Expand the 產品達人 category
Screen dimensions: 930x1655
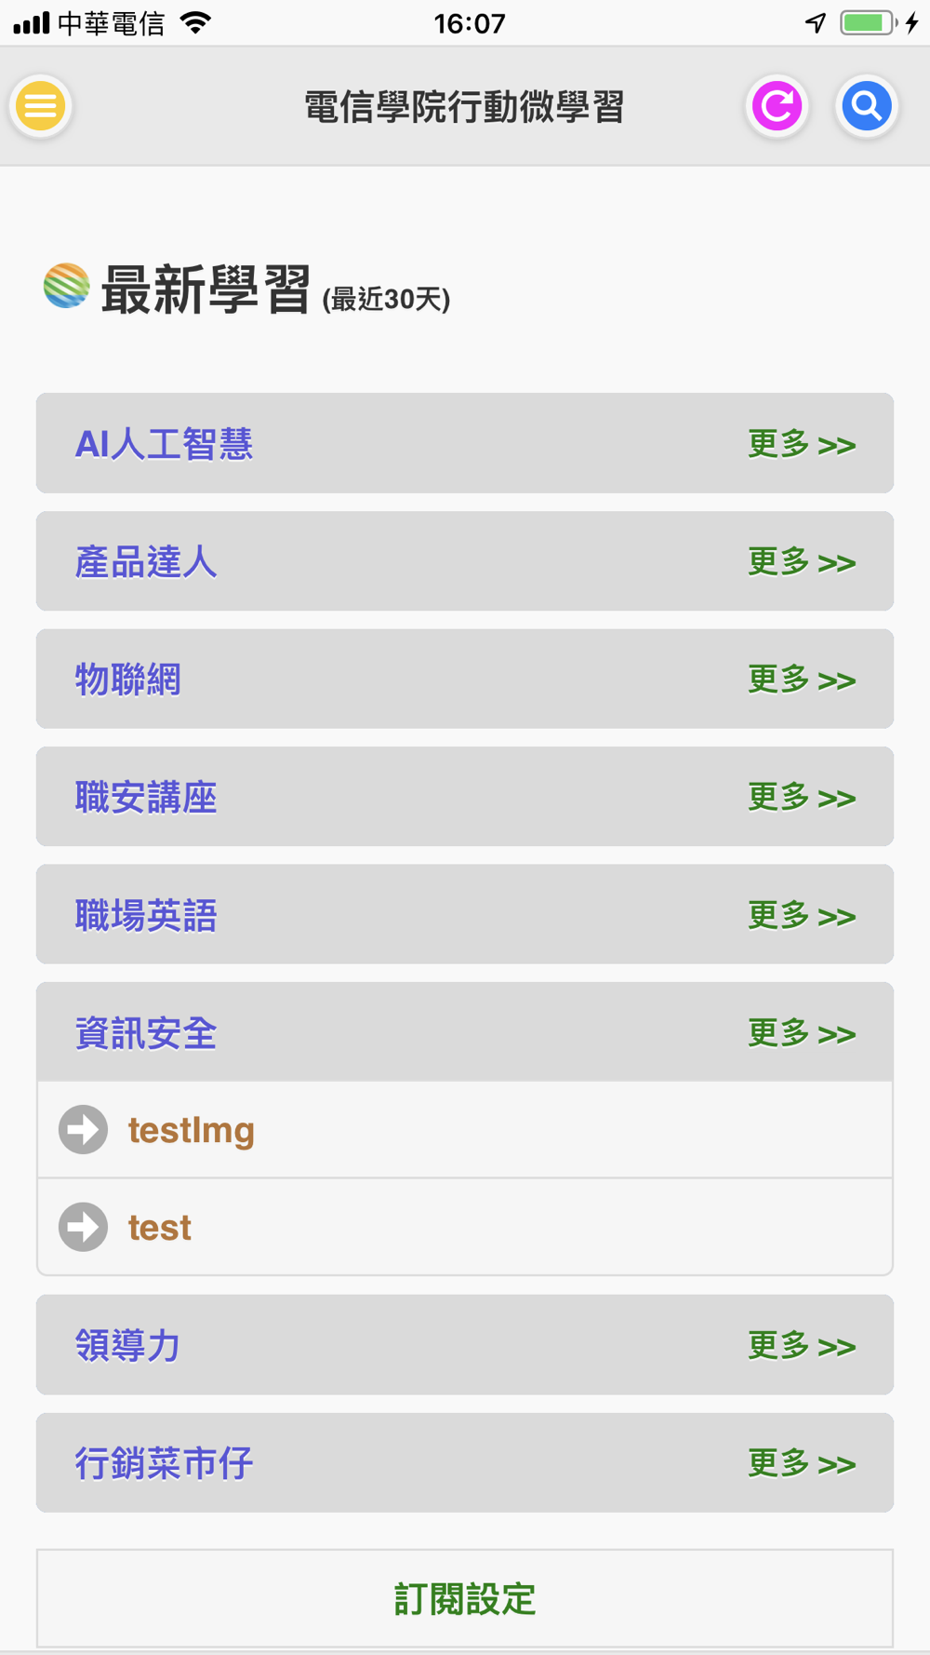click(x=146, y=562)
